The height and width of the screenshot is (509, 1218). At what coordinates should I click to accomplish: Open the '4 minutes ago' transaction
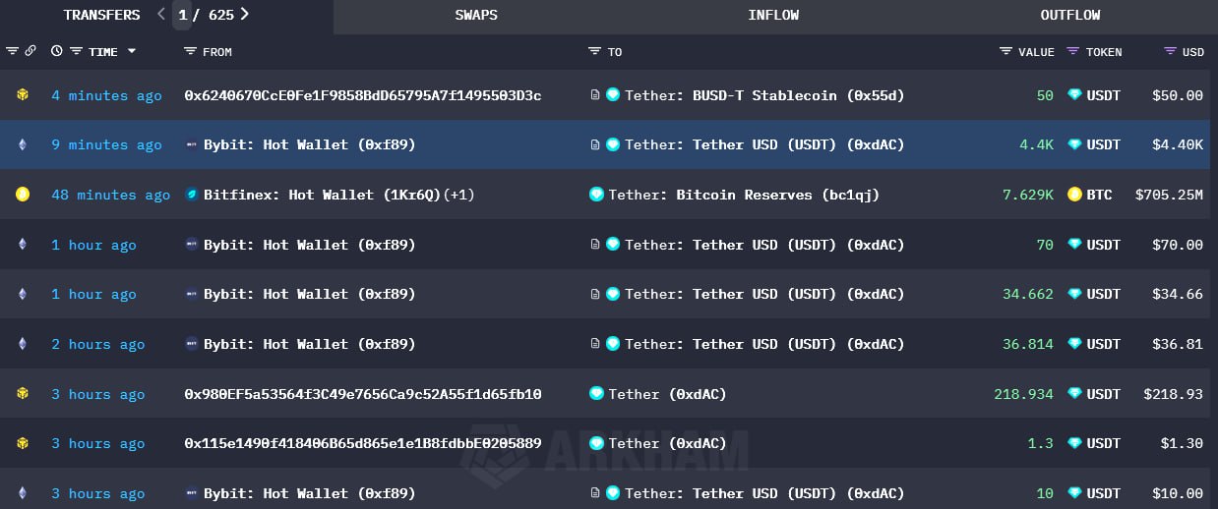click(106, 95)
